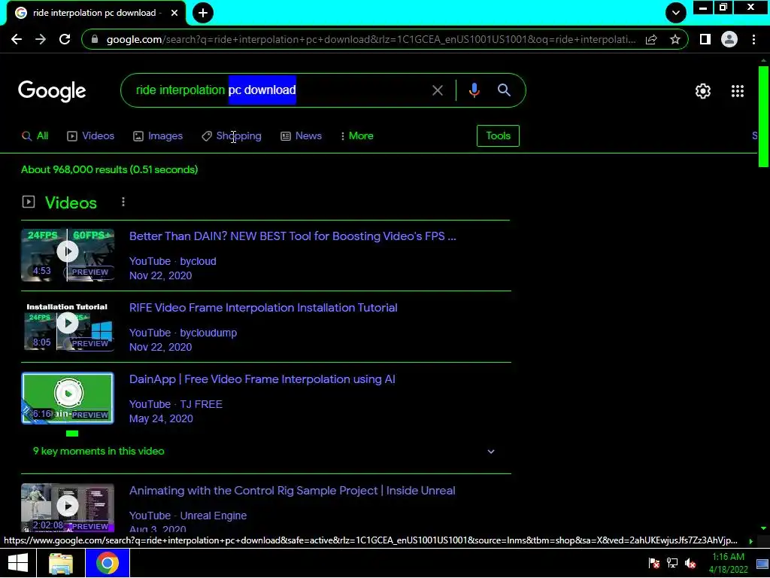Switch to the Videos results tab
This screenshot has width=770, height=578.
click(91, 136)
